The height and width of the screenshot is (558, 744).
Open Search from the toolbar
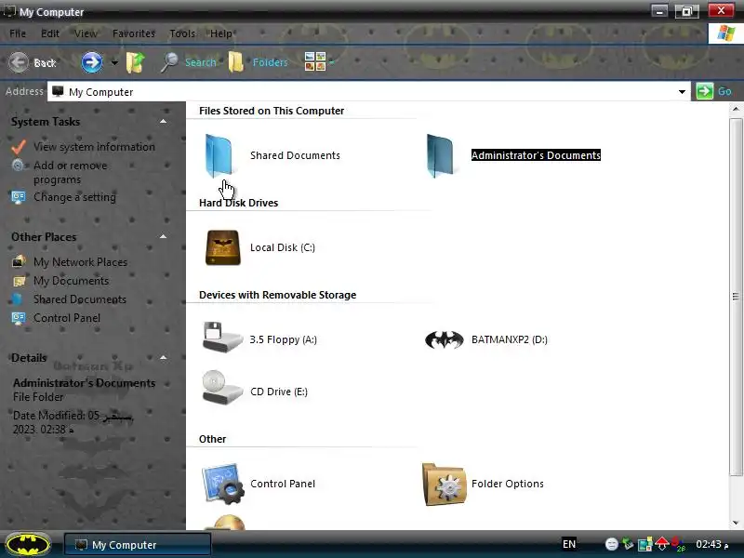pos(189,62)
